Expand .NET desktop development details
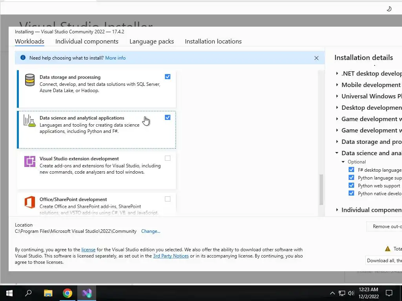 337,73
